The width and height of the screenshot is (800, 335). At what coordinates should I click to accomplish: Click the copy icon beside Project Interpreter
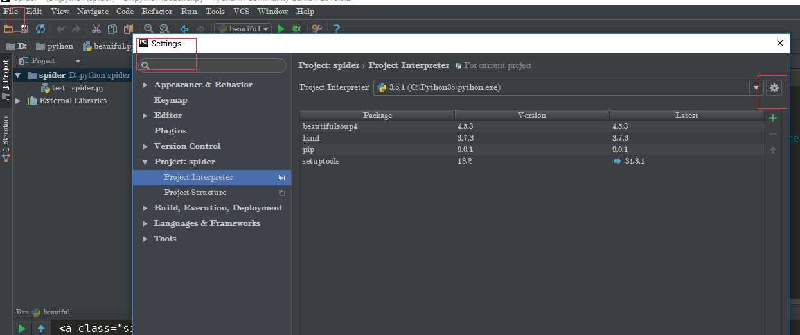point(281,177)
